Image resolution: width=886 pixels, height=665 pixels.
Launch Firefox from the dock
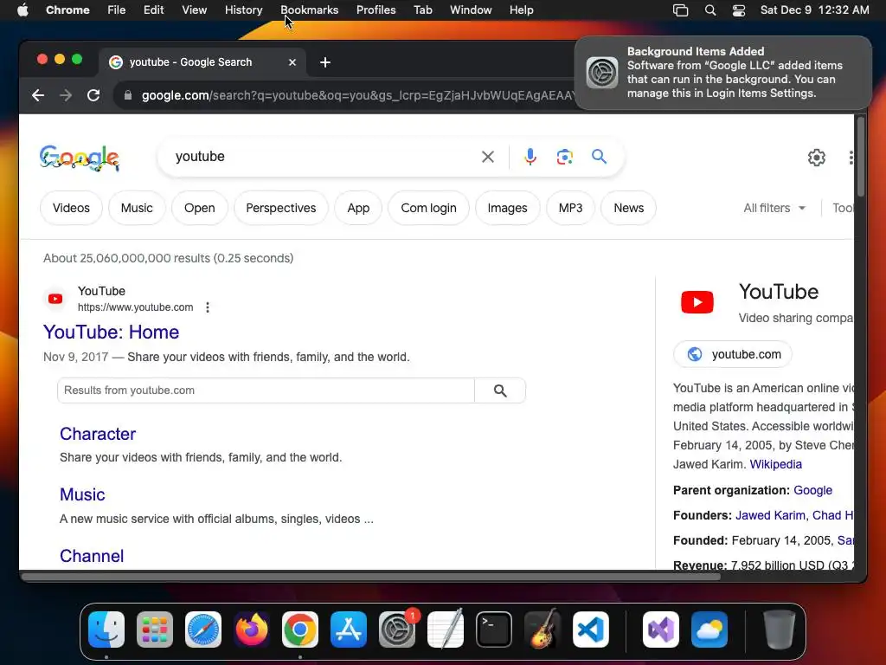252,629
